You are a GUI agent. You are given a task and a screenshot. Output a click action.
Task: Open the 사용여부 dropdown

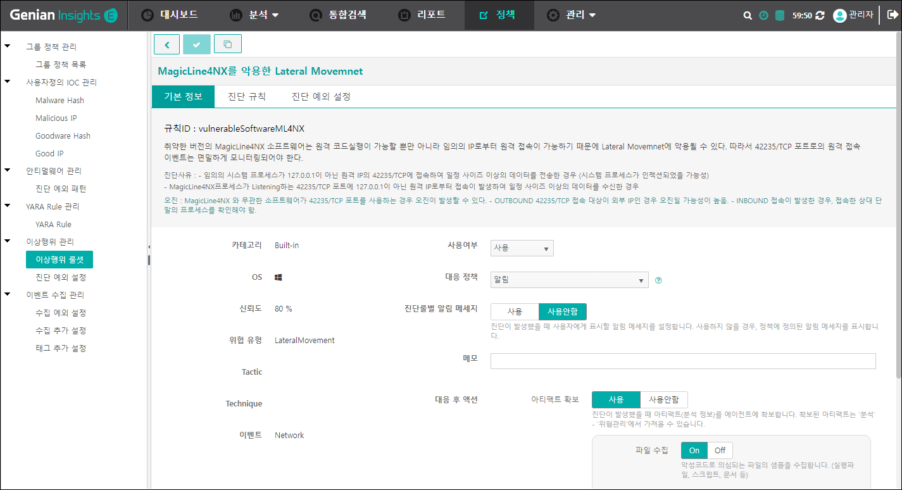click(x=522, y=248)
